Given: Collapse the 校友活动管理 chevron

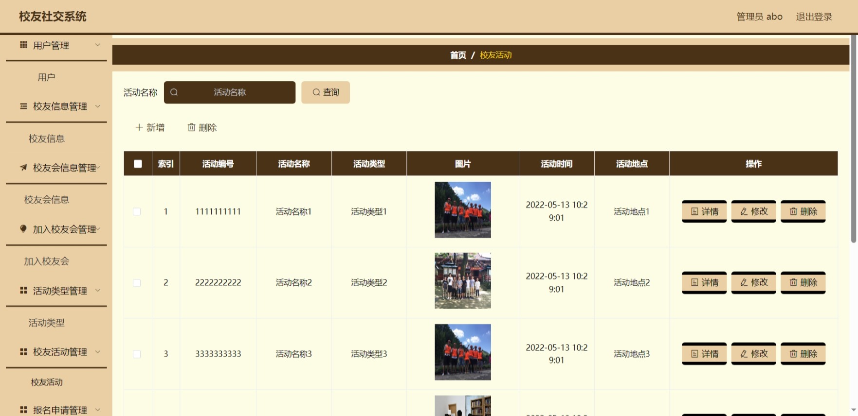Looking at the screenshot, I should click(x=98, y=351).
